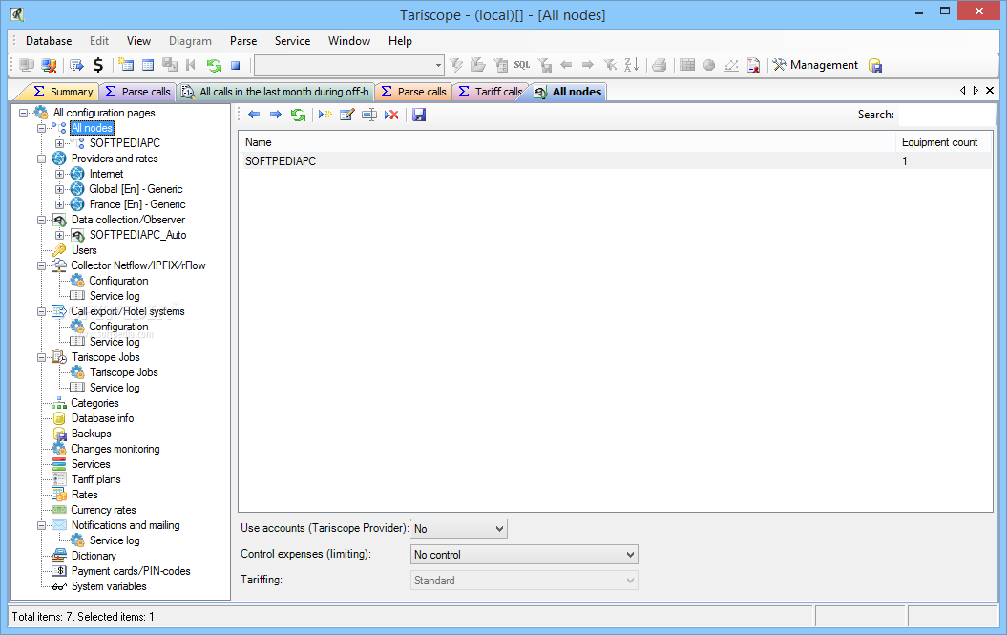The height and width of the screenshot is (635, 1007).
Task: Open the Window menu
Action: [349, 40]
